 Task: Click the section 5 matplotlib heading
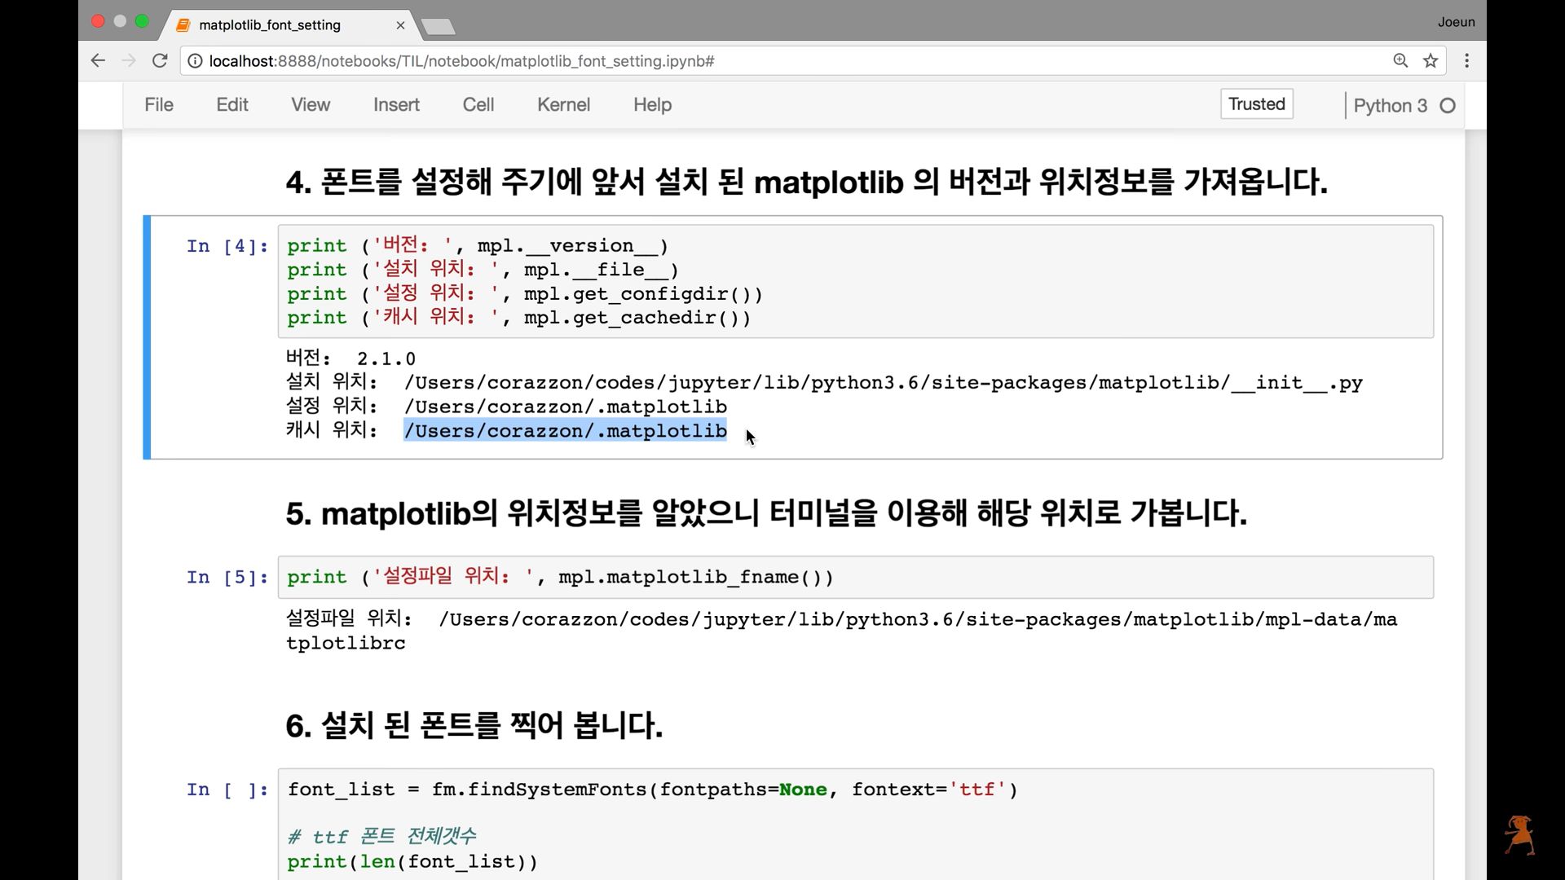pos(766,513)
